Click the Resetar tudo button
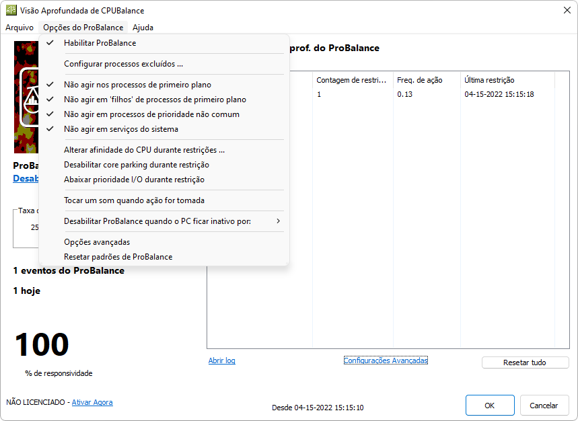This screenshot has width=578, height=421. [x=525, y=362]
